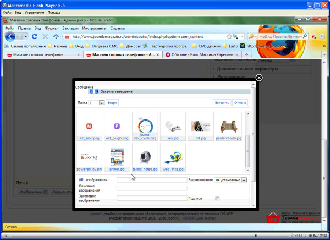Open the Папка folder dropdown

click(102, 103)
